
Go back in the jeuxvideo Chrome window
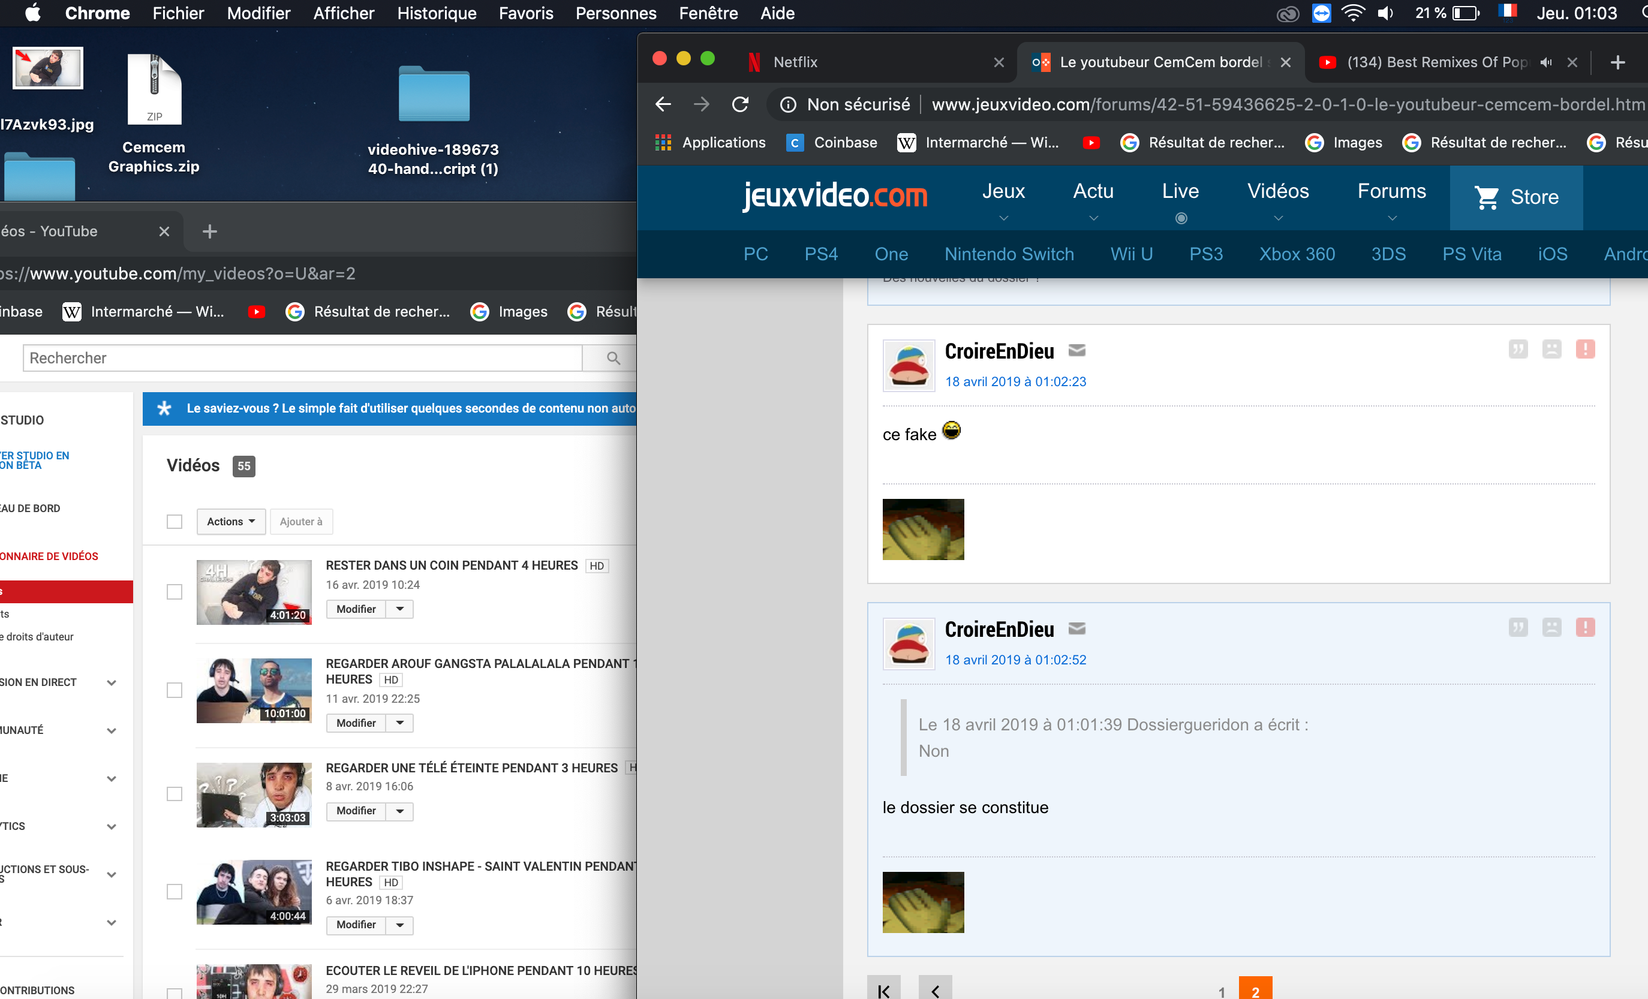(663, 104)
